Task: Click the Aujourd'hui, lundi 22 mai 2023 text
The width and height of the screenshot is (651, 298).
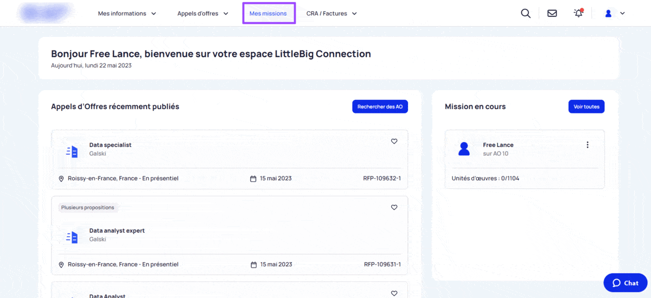Action: pyautogui.click(x=91, y=66)
